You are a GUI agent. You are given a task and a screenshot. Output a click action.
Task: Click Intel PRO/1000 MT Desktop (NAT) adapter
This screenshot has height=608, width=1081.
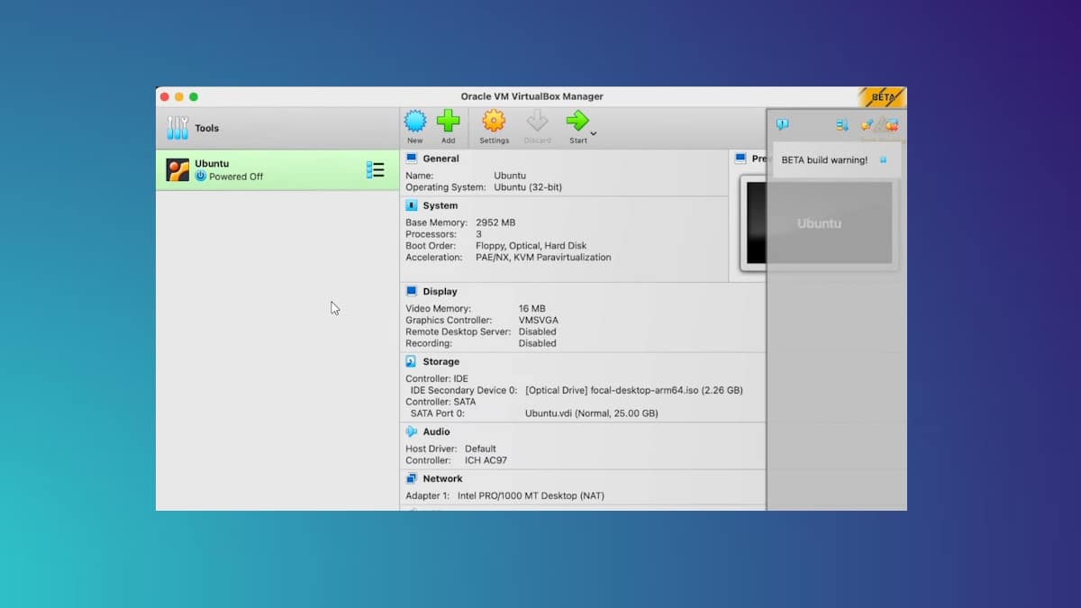[531, 496]
